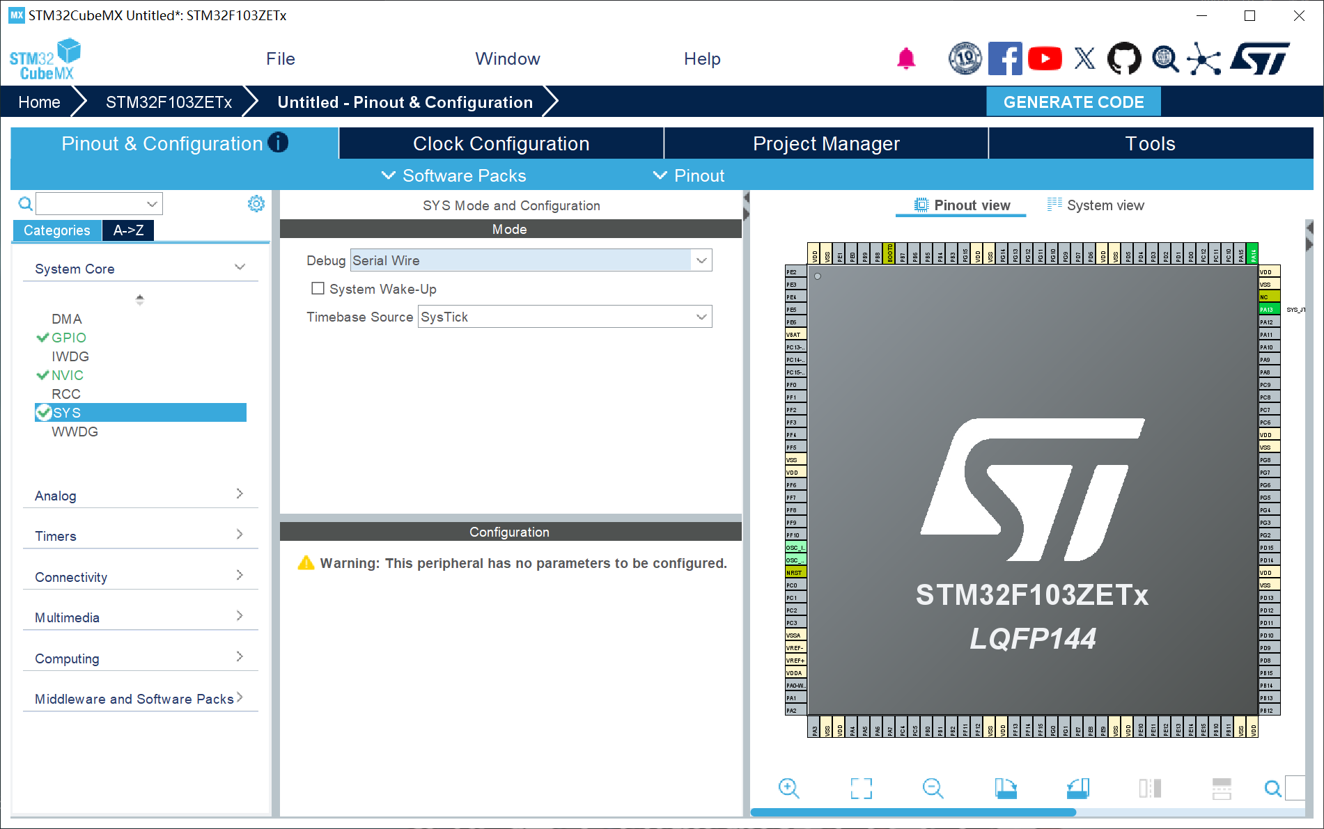Screen dimensions: 1324x829
Task: Click the pin search magnifier icon
Action: coord(1272,789)
